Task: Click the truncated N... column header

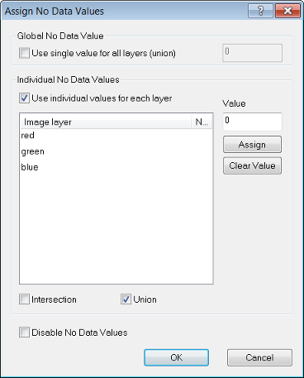Action: 202,122
